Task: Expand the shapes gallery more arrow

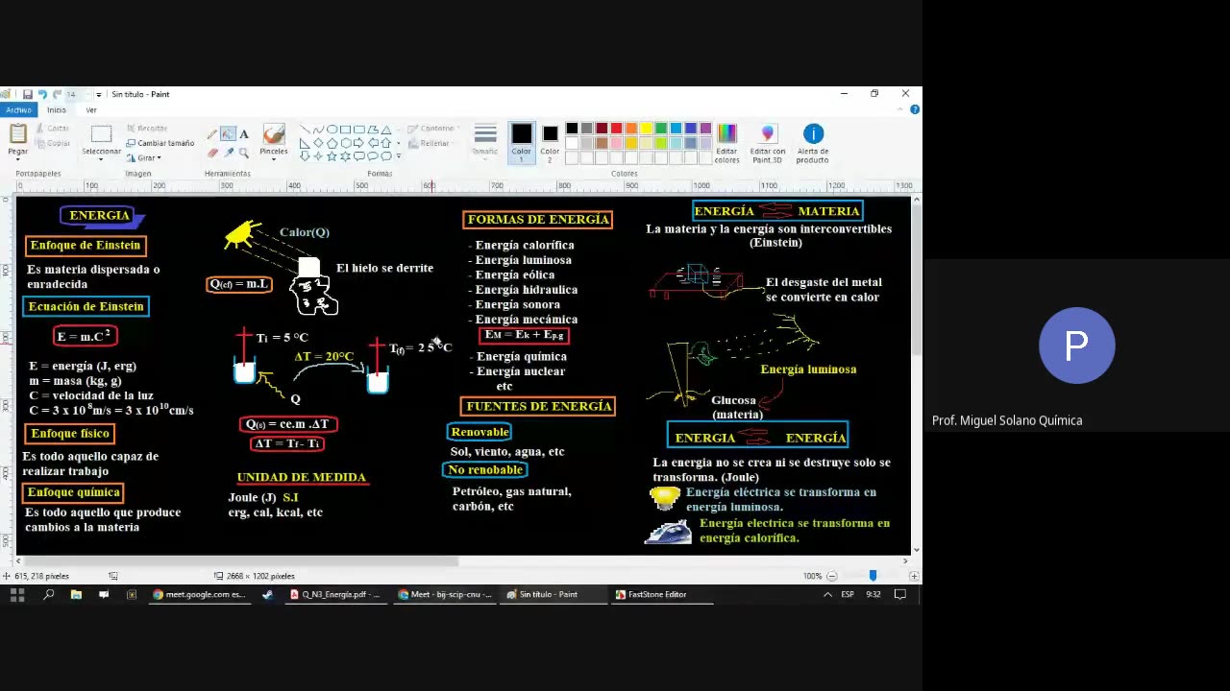Action: [399, 155]
